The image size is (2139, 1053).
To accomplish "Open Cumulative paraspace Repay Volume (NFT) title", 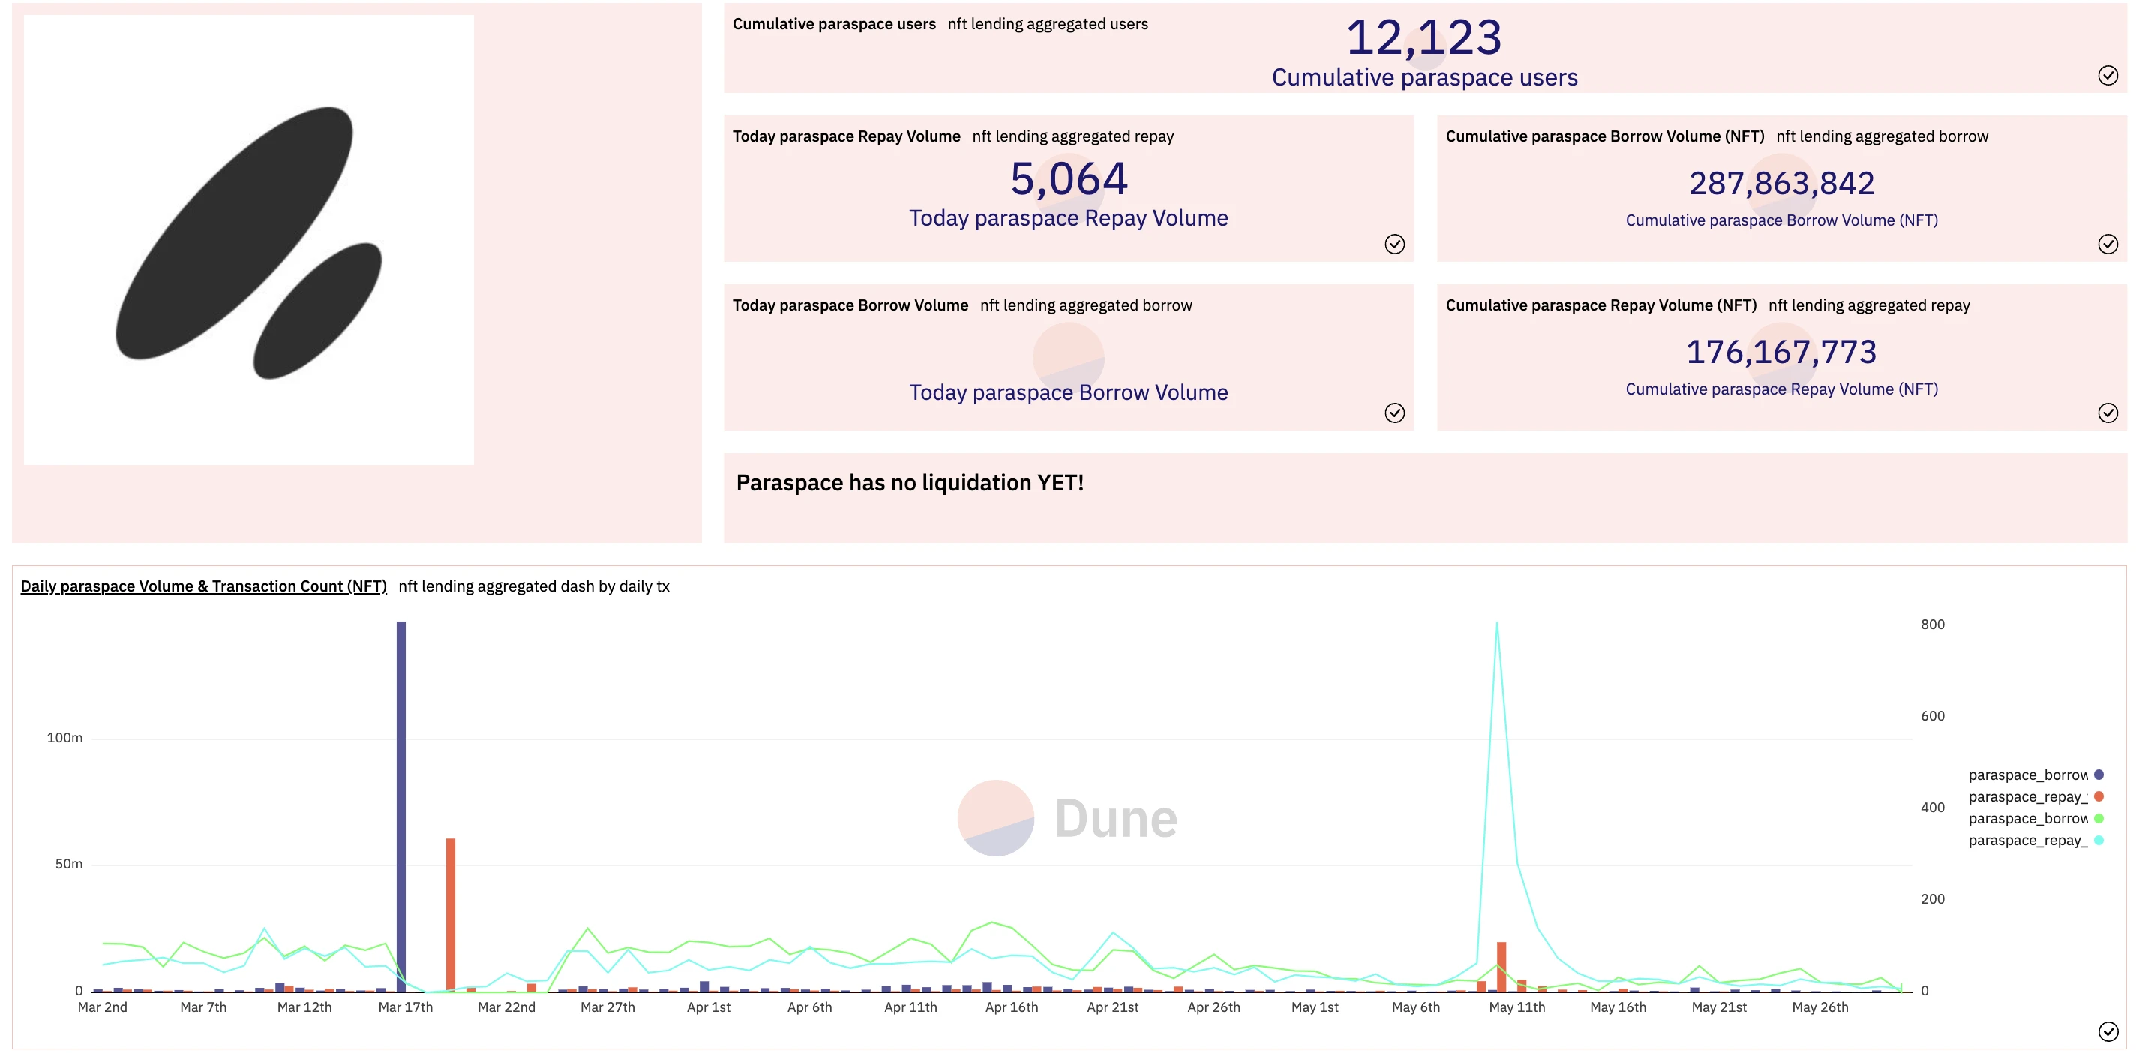I will pos(1600,304).
